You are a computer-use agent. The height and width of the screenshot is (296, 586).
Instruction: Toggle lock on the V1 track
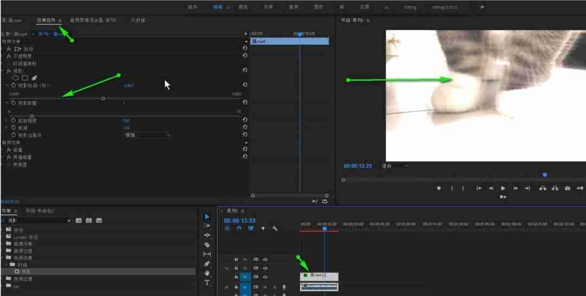coord(236,277)
